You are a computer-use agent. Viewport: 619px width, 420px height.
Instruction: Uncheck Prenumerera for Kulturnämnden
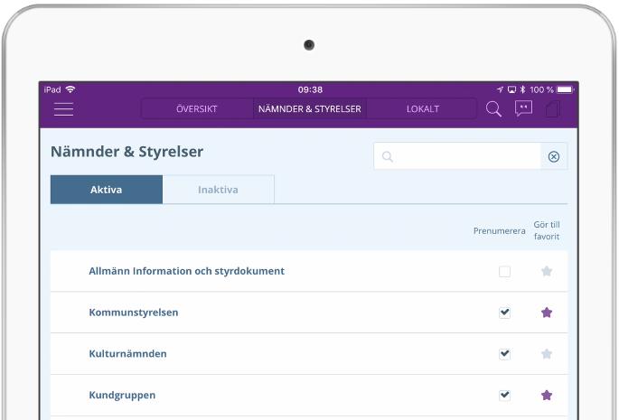(x=504, y=354)
